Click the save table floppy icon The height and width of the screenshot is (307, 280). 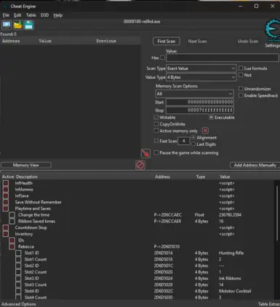(28, 25)
